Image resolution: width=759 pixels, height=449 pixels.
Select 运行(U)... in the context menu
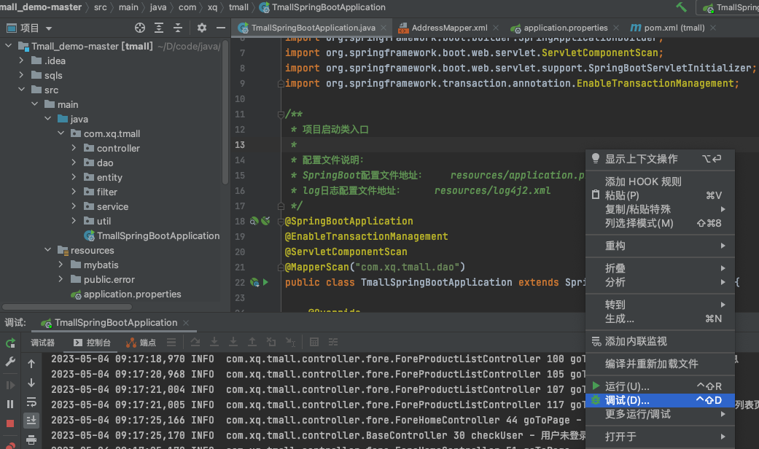[x=661, y=386]
